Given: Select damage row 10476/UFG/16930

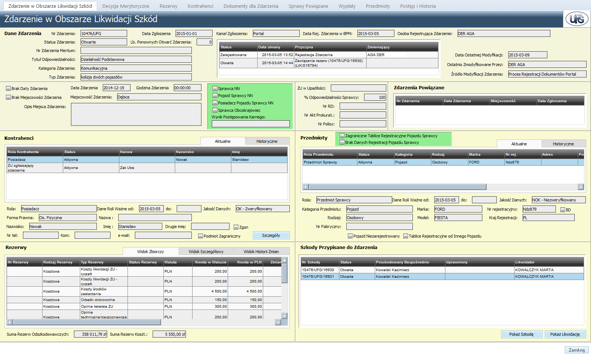Looking at the screenshot, I should pyautogui.click(x=442, y=270).
